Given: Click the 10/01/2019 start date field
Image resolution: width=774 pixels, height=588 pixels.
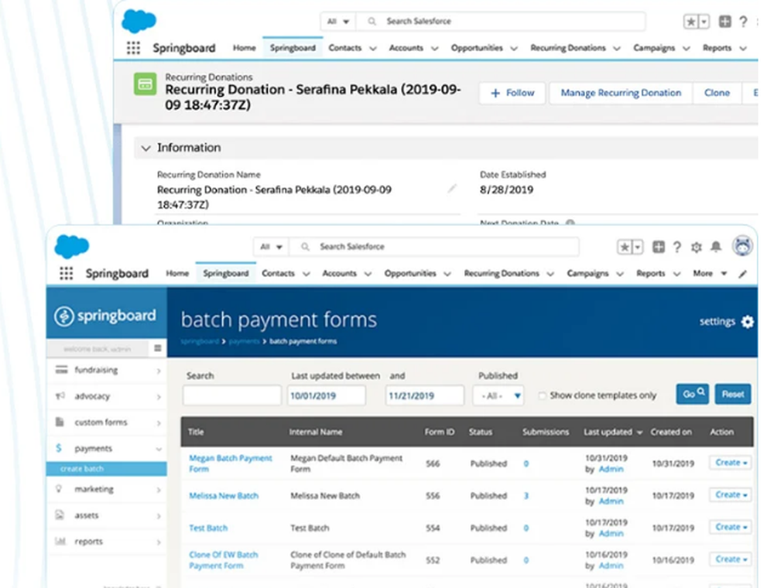Looking at the screenshot, I should [x=327, y=395].
